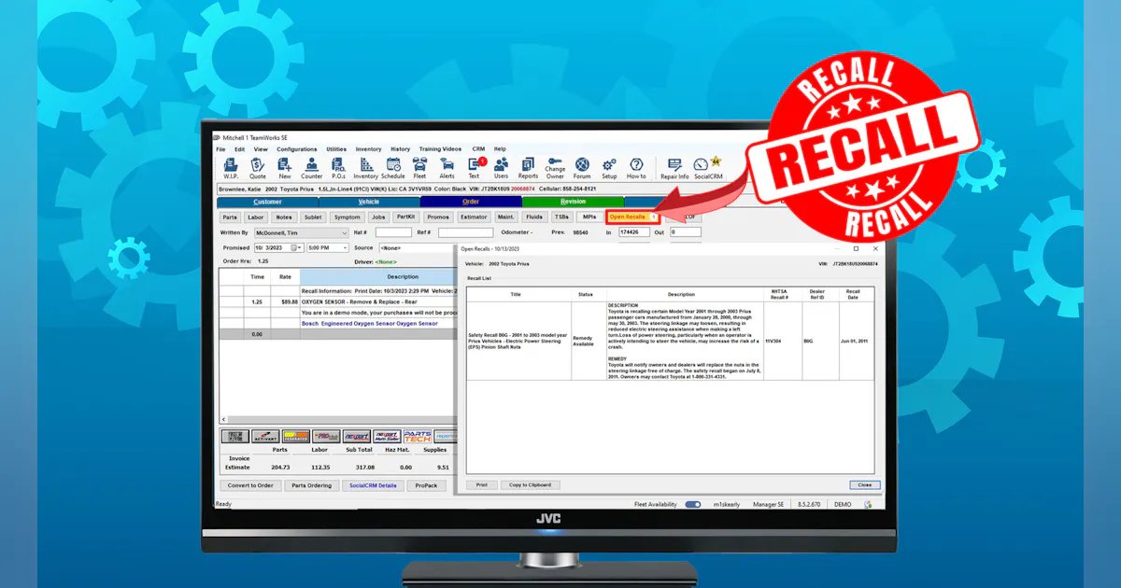
Task: Click the Convert to Order button
Action: pyautogui.click(x=249, y=485)
